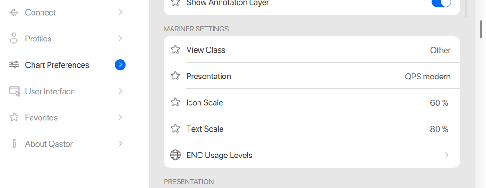Click the Profiles person icon
The width and height of the screenshot is (486, 188).
click(14, 39)
